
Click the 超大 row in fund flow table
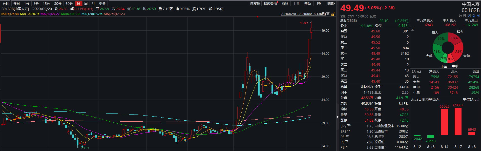coord(445,77)
